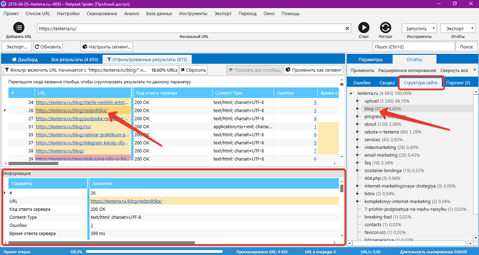The height and width of the screenshot is (255, 479).
Task: Open the Помощь menu
Action: [x=290, y=13]
